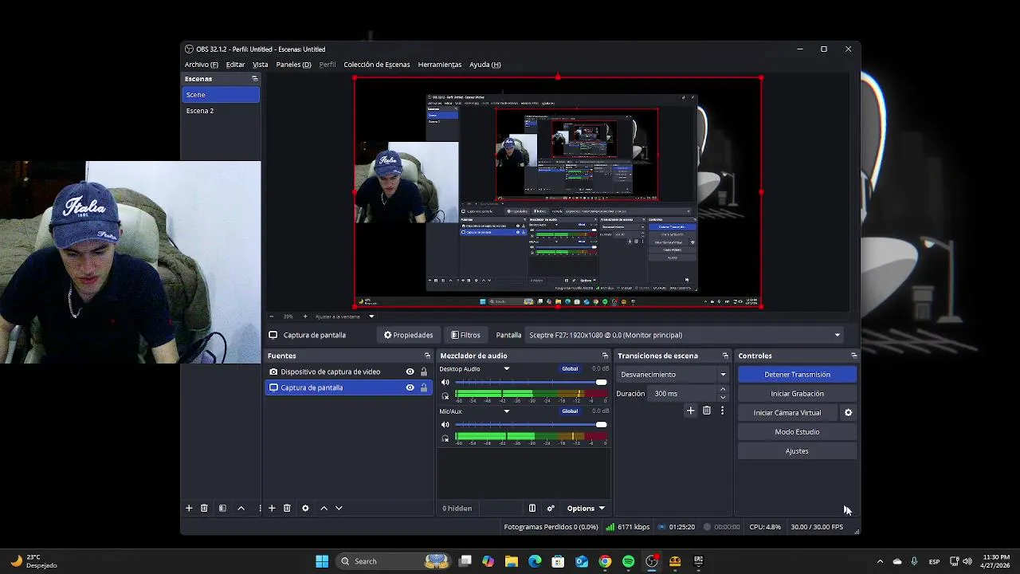
Task: Open source Propiedades button
Action: click(408, 335)
